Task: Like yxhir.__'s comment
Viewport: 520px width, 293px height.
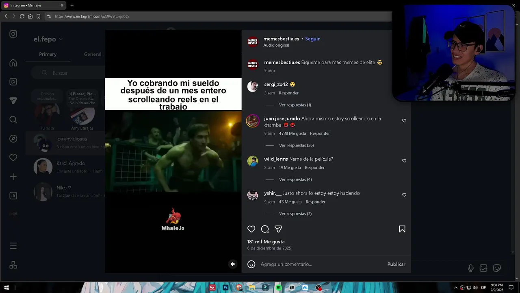Action: point(404,195)
